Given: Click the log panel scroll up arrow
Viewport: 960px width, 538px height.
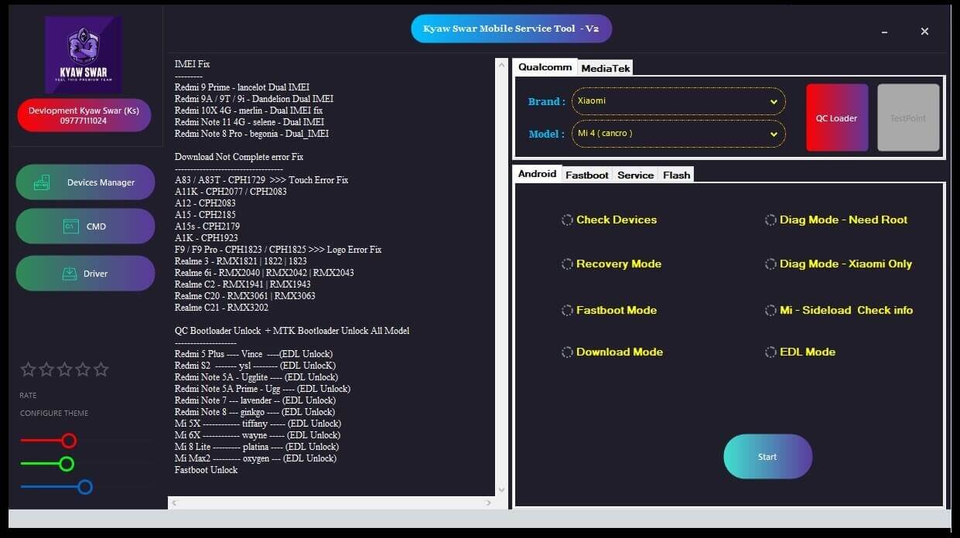Looking at the screenshot, I should click(x=501, y=65).
